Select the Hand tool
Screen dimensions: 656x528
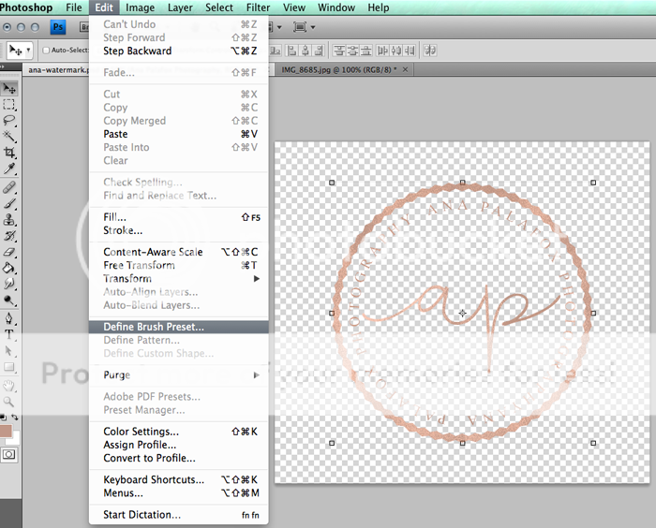pyautogui.click(x=9, y=386)
